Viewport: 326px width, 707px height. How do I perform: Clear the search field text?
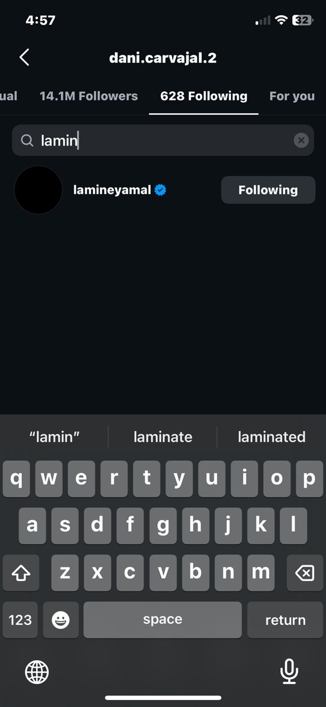click(301, 140)
